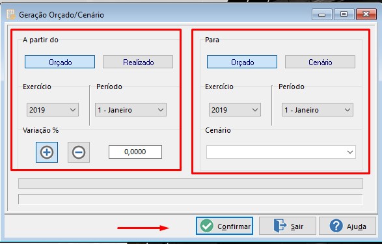The width and height of the screenshot is (382, 244).
Task: Click the Variação % value field
Action: 135,152
